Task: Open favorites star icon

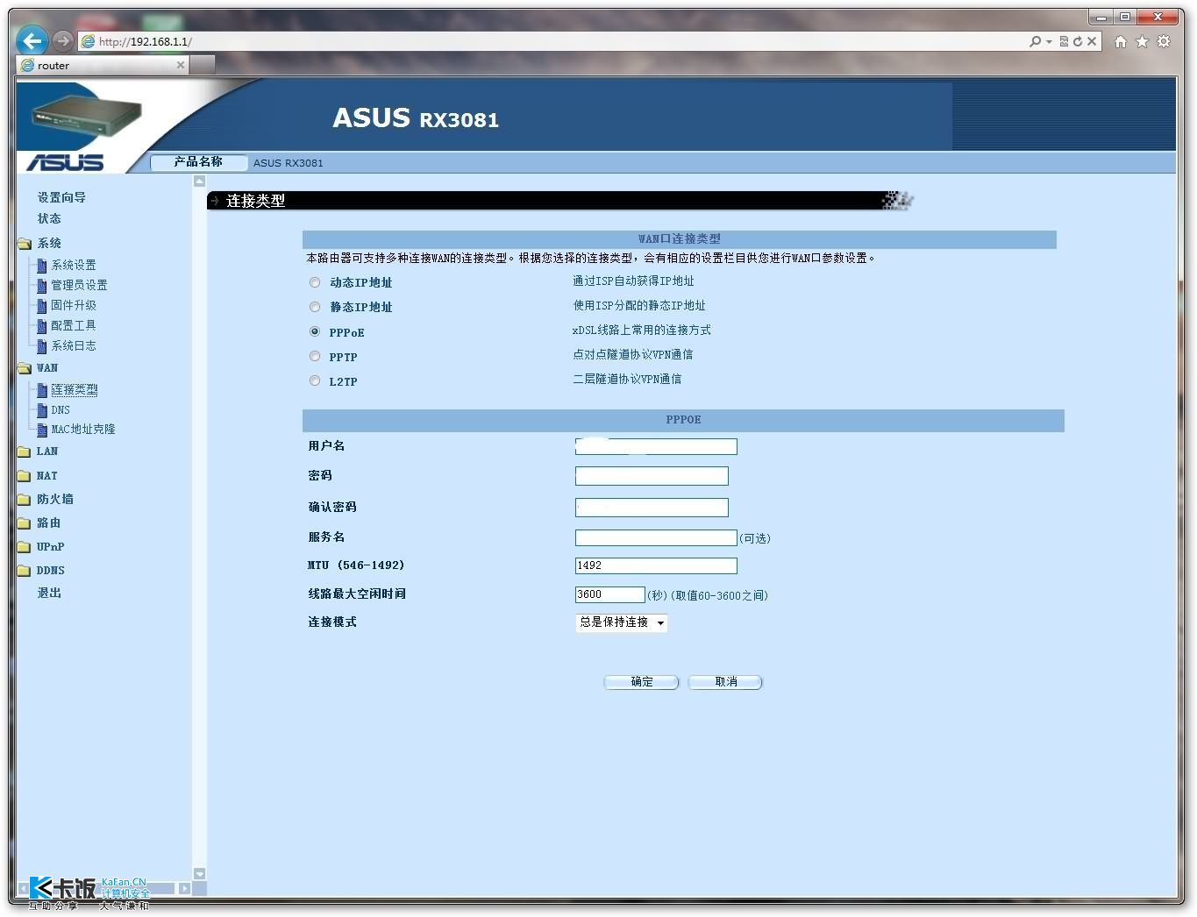Action: click(x=1142, y=41)
